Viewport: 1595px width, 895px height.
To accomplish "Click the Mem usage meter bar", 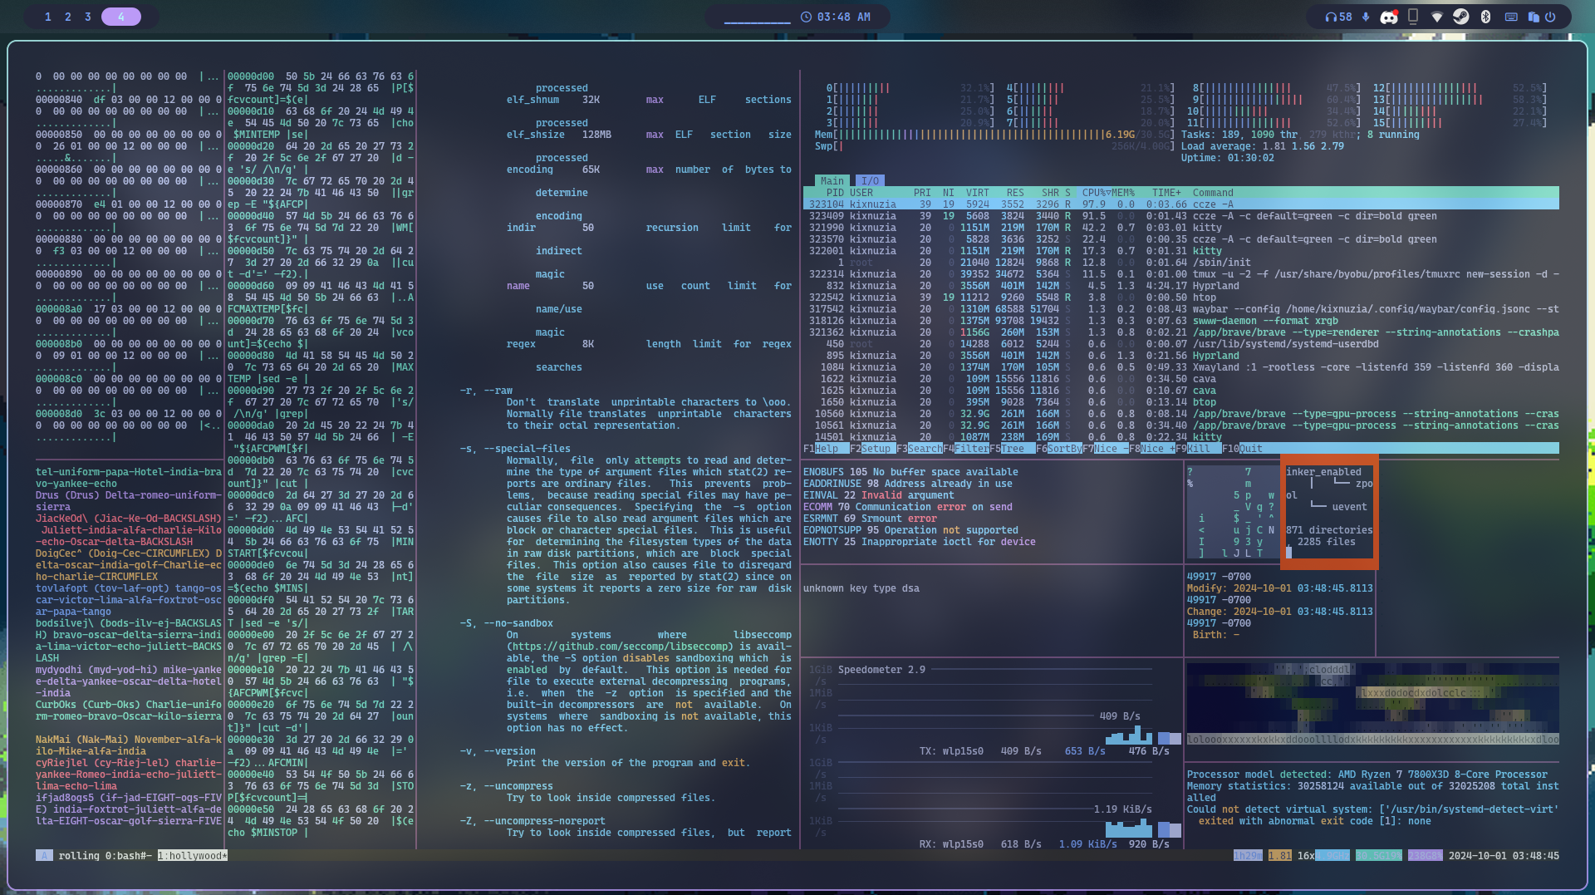I will point(994,135).
